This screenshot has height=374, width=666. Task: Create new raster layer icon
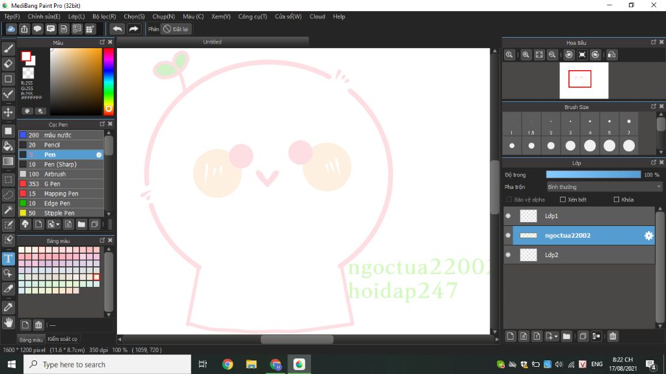point(511,336)
